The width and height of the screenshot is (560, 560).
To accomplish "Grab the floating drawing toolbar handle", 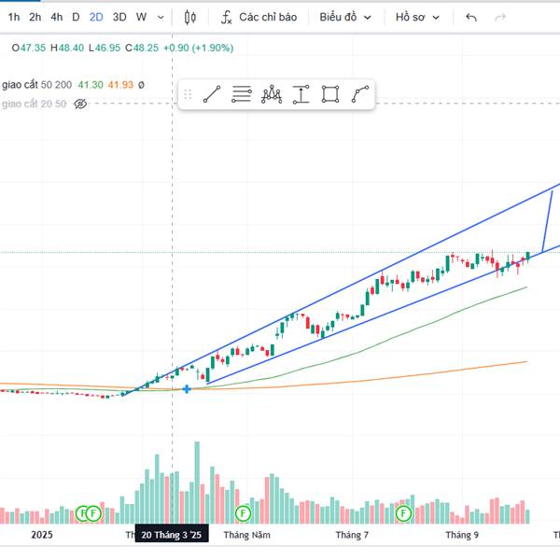I will 188,94.
